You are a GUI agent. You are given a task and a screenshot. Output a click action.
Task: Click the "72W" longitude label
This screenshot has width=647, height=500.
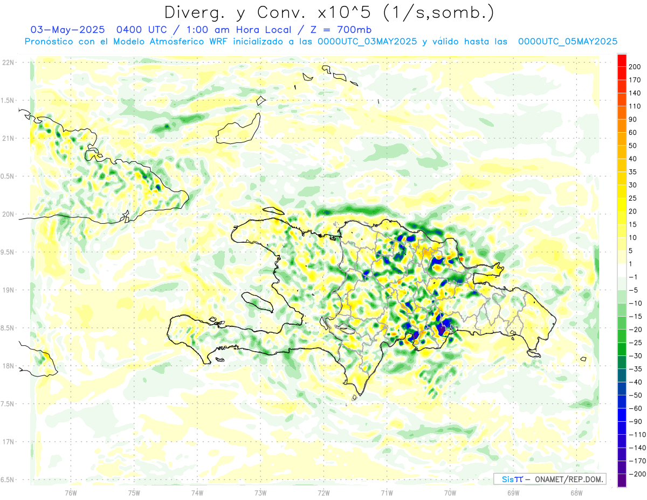(323, 493)
